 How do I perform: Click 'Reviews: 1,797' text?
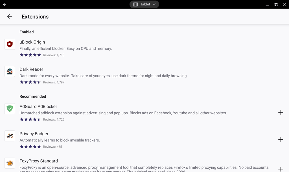click(54, 82)
